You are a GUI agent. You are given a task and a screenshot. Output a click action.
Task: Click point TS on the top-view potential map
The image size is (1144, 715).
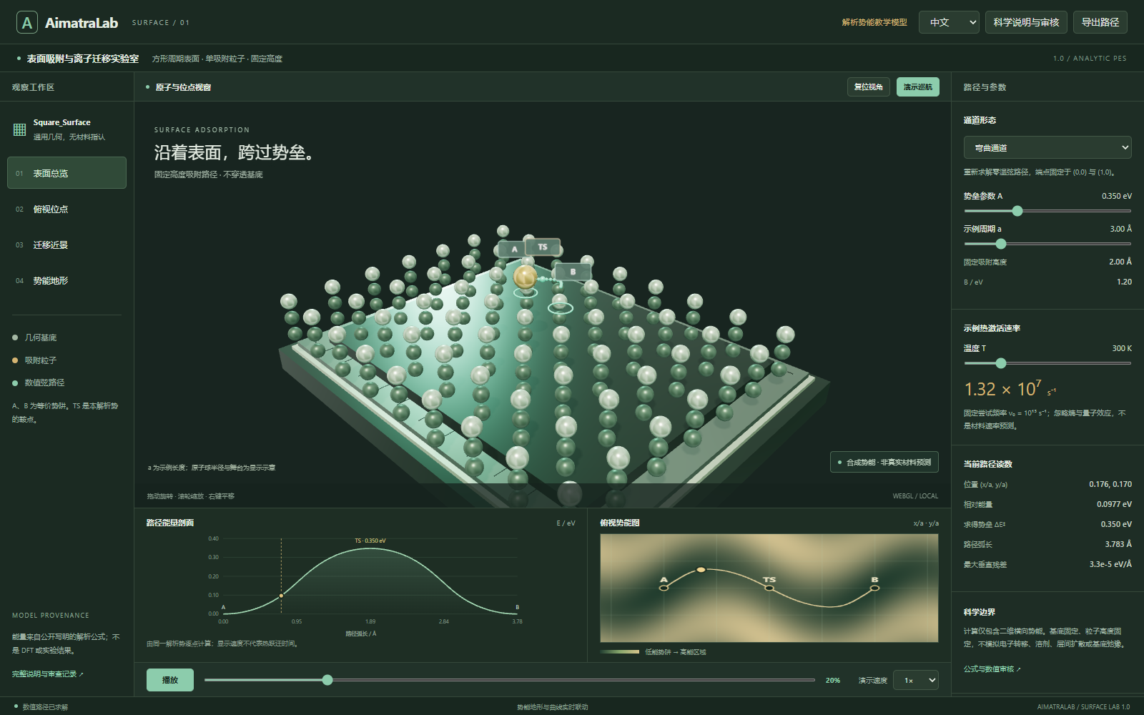point(769,588)
